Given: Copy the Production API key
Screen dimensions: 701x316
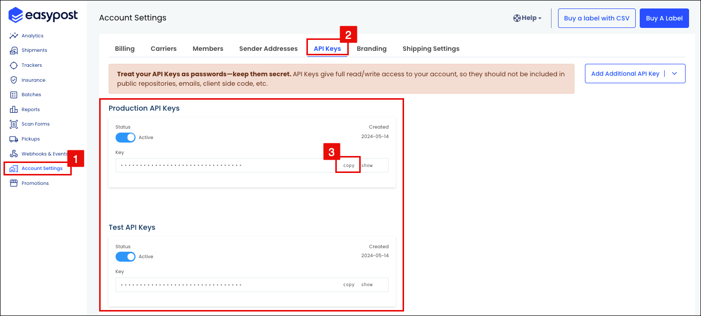Looking at the screenshot, I should (349, 165).
